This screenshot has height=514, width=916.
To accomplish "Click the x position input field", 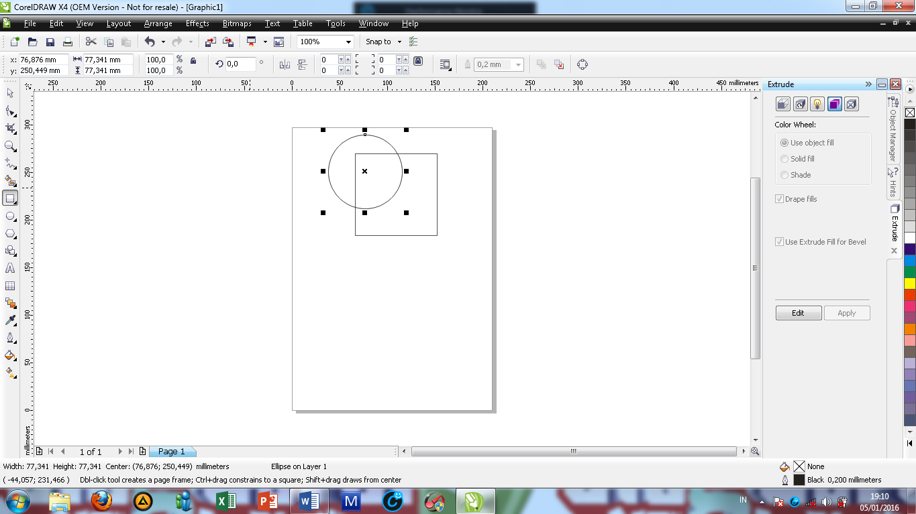I will [42, 60].
